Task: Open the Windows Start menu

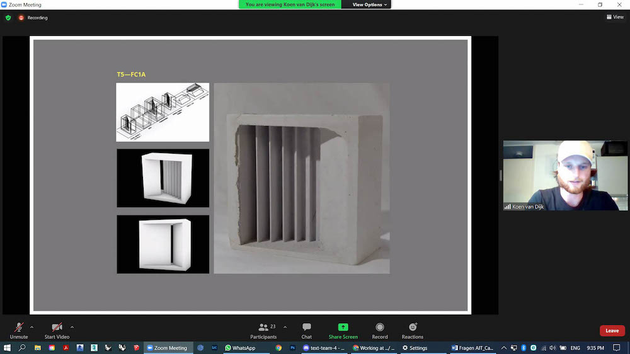Action: (x=7, y=348)
